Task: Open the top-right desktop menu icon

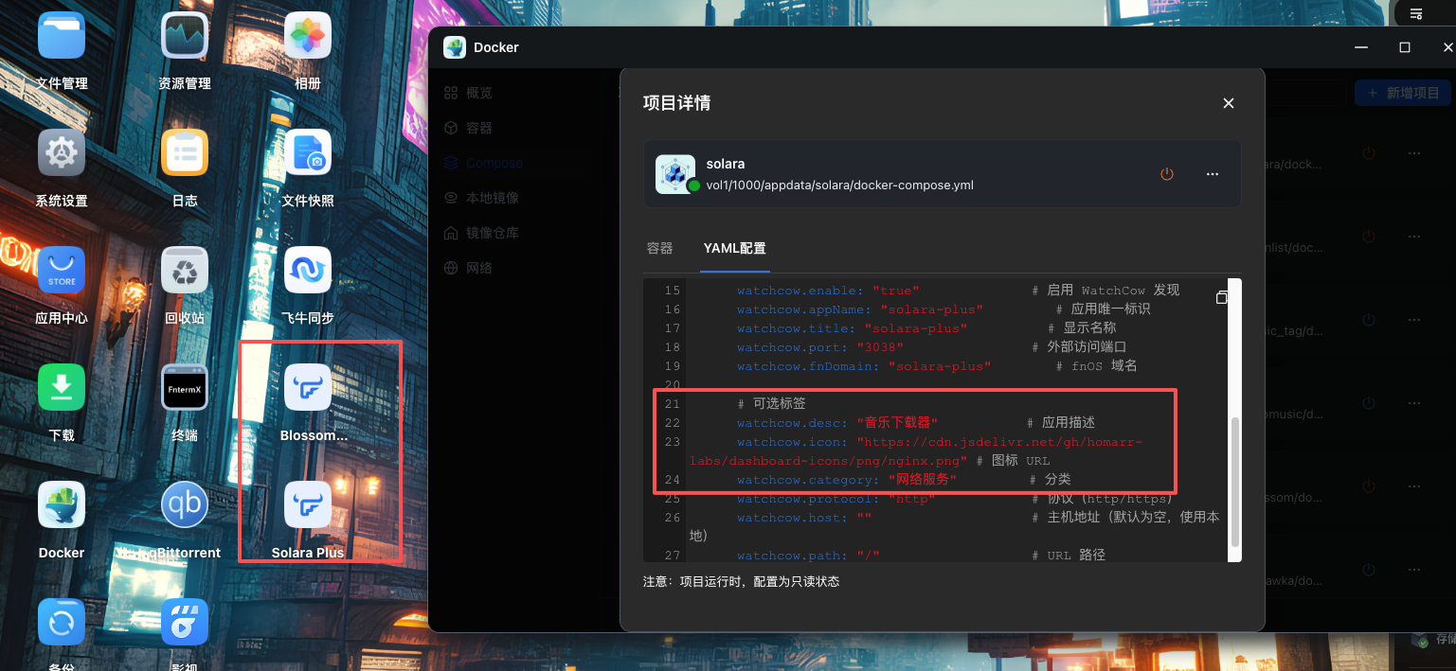Action: (1415, 13)
